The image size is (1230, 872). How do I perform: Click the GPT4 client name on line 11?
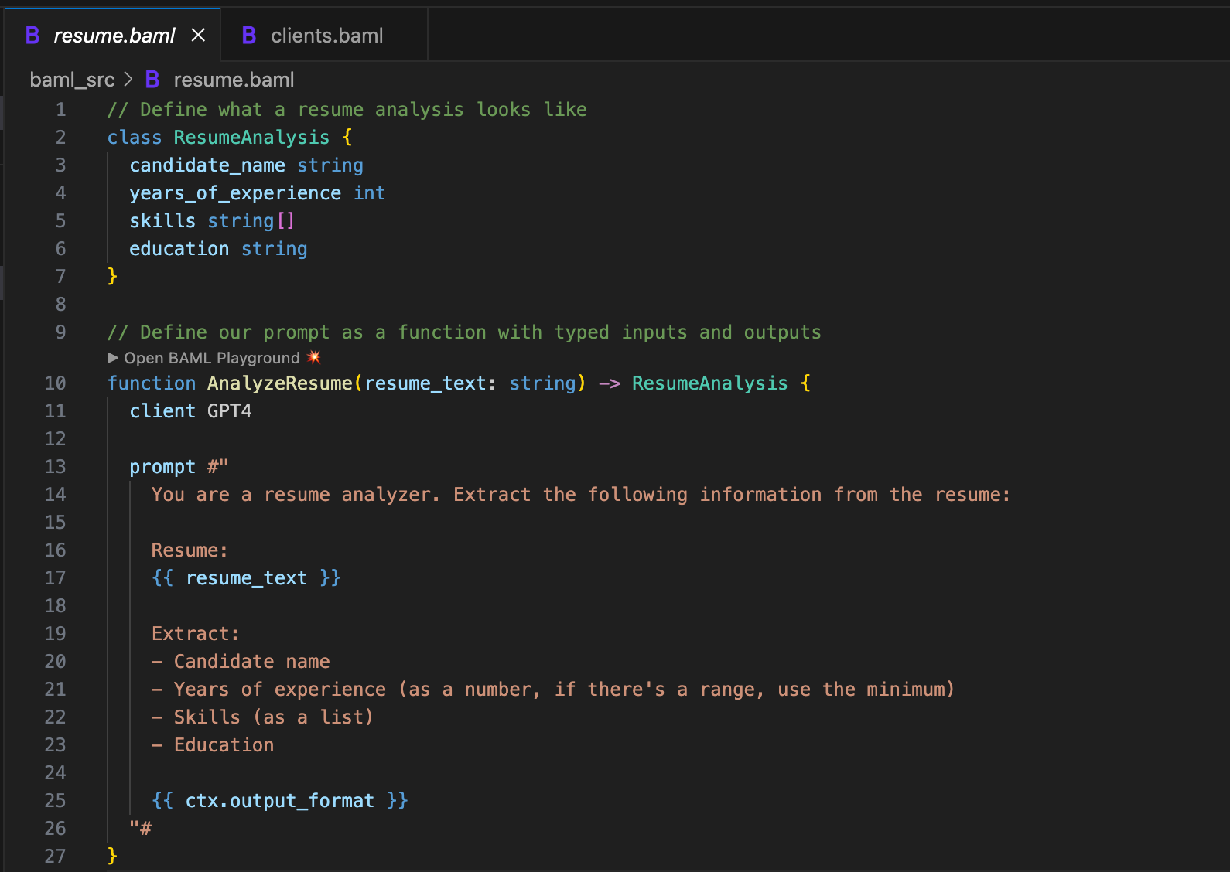230,411
